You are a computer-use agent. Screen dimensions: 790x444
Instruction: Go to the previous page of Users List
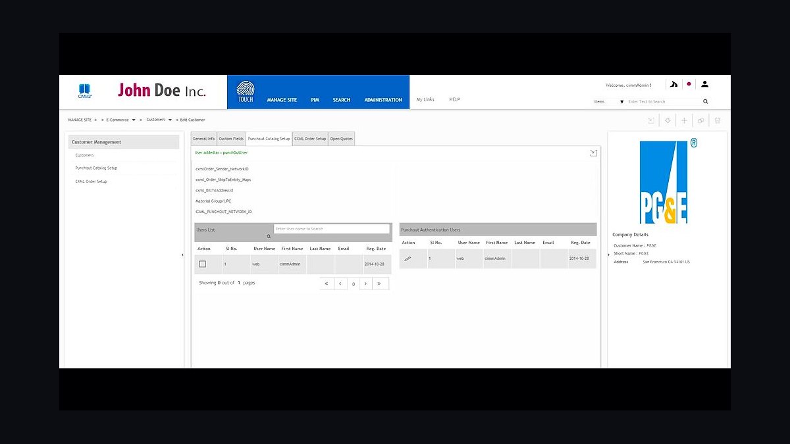[340, 284]
